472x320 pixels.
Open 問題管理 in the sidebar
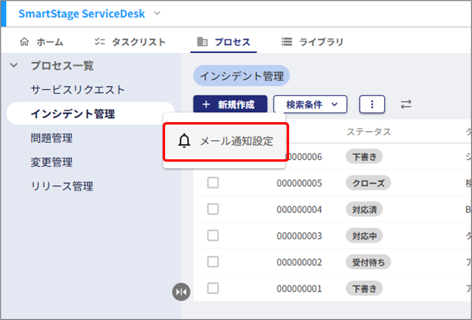click(x=52, y=139)
